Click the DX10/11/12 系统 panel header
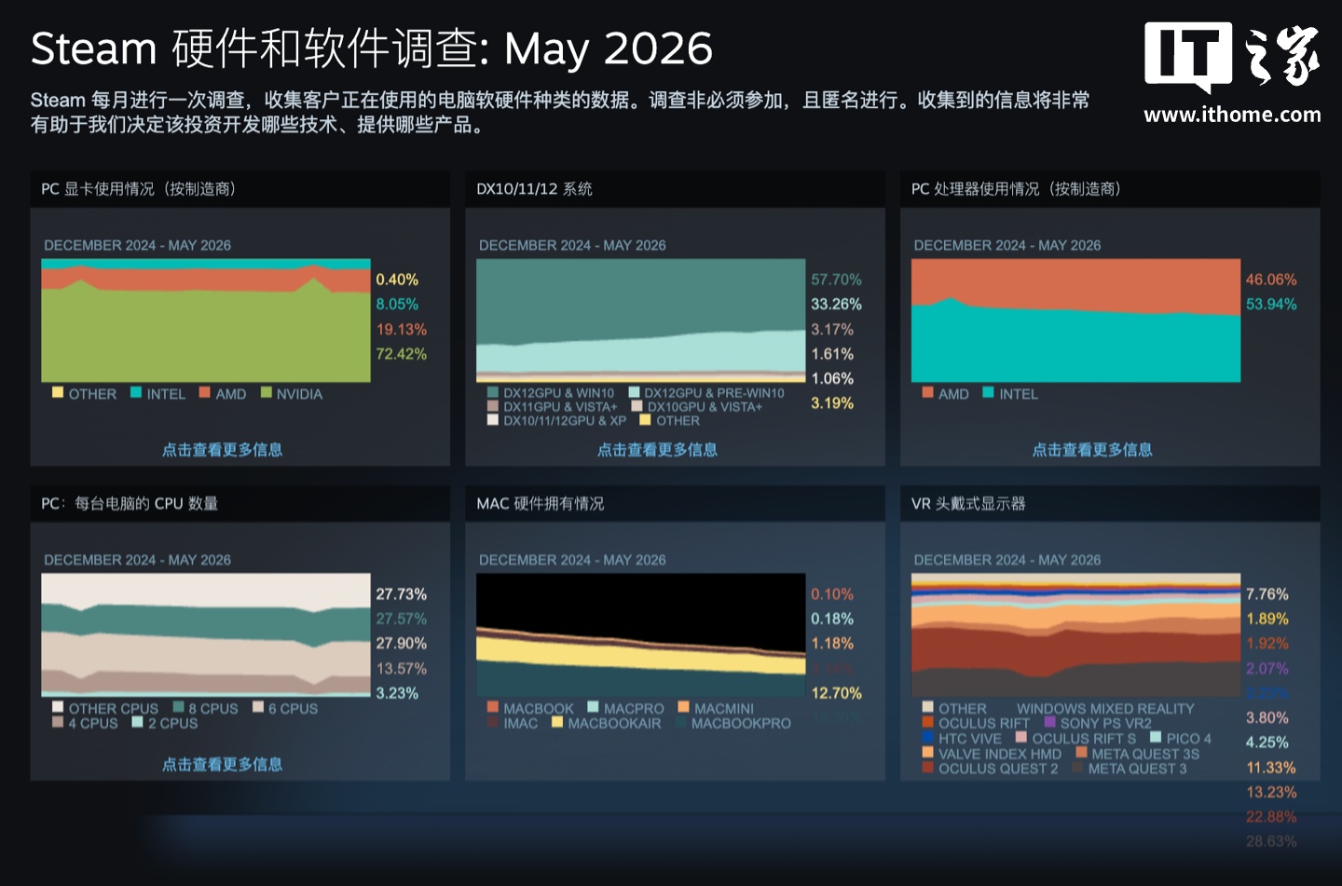The height and width of the screenshot is (886, 1342). [x=675, y=189]
